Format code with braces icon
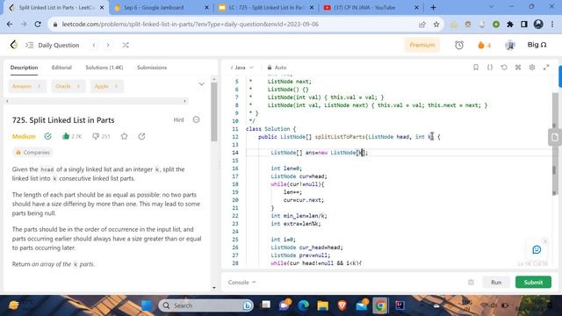The image size is (562, 316). coord(490,68)
